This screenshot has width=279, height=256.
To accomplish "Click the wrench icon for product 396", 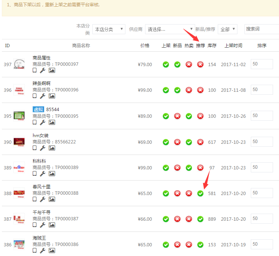I will pos(43,96).
